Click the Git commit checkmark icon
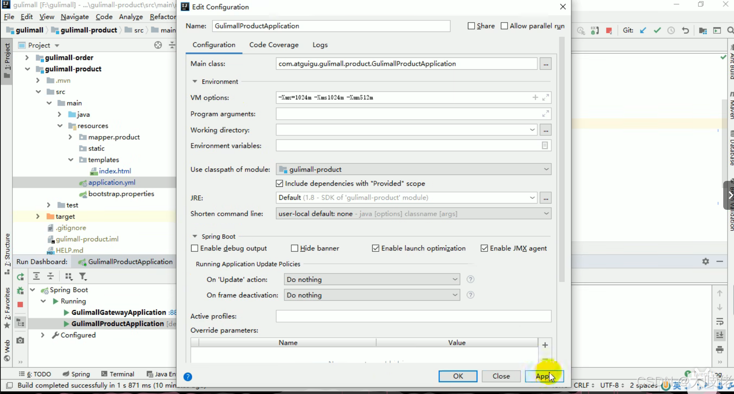Viewport: 734px width, 394px height. click(657, 30)
